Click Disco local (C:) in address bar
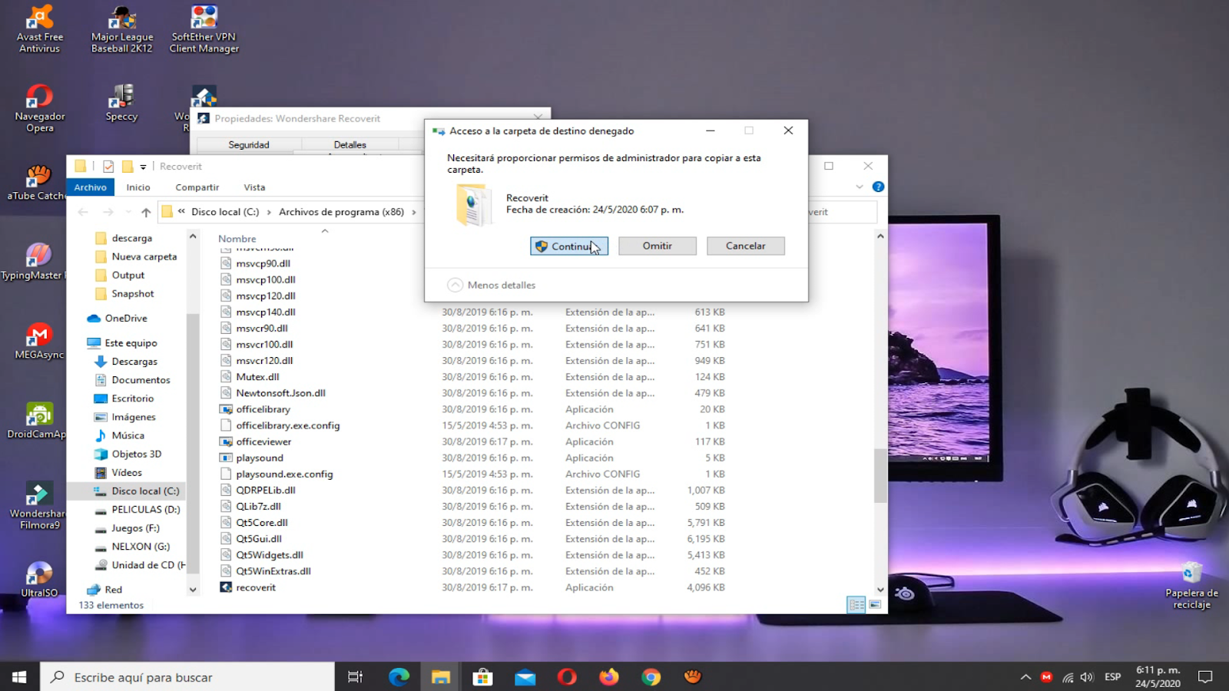This screenshot has width=1229, height=691. pos(225,212)
